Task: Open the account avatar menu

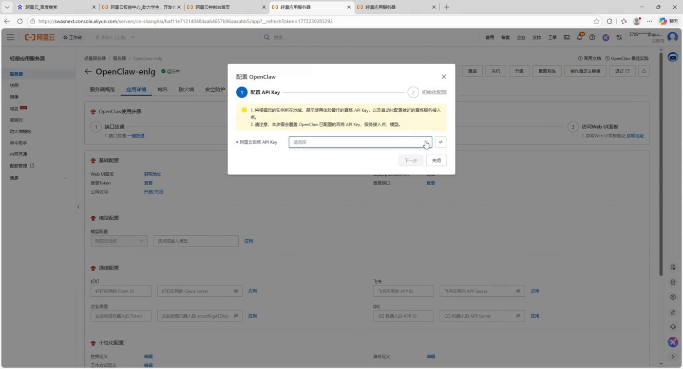Action: click(673, 37)
